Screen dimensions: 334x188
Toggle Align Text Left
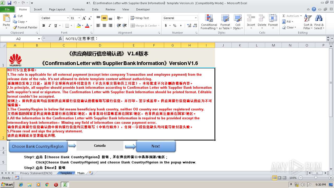click(x=98, y=26)
